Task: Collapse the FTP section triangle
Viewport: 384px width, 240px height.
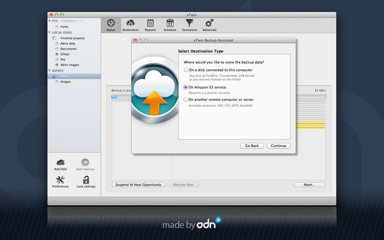Action: [x=49, y=21]
